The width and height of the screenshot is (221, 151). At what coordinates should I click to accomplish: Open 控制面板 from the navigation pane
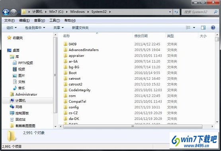(x=19, y=113)
